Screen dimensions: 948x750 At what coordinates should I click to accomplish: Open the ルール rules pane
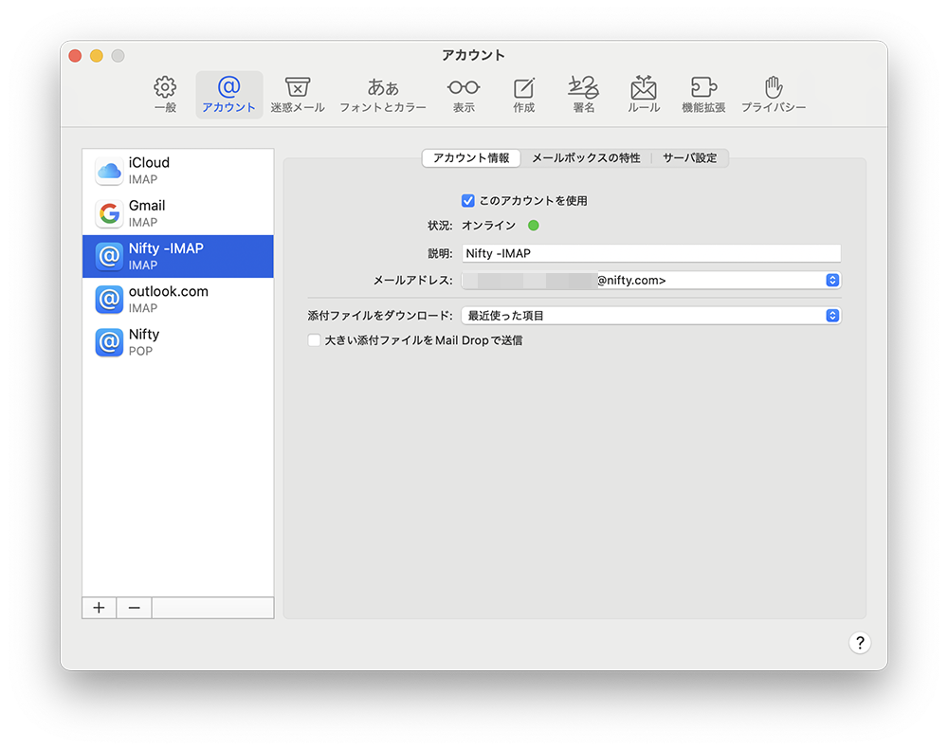pos(644,95)
